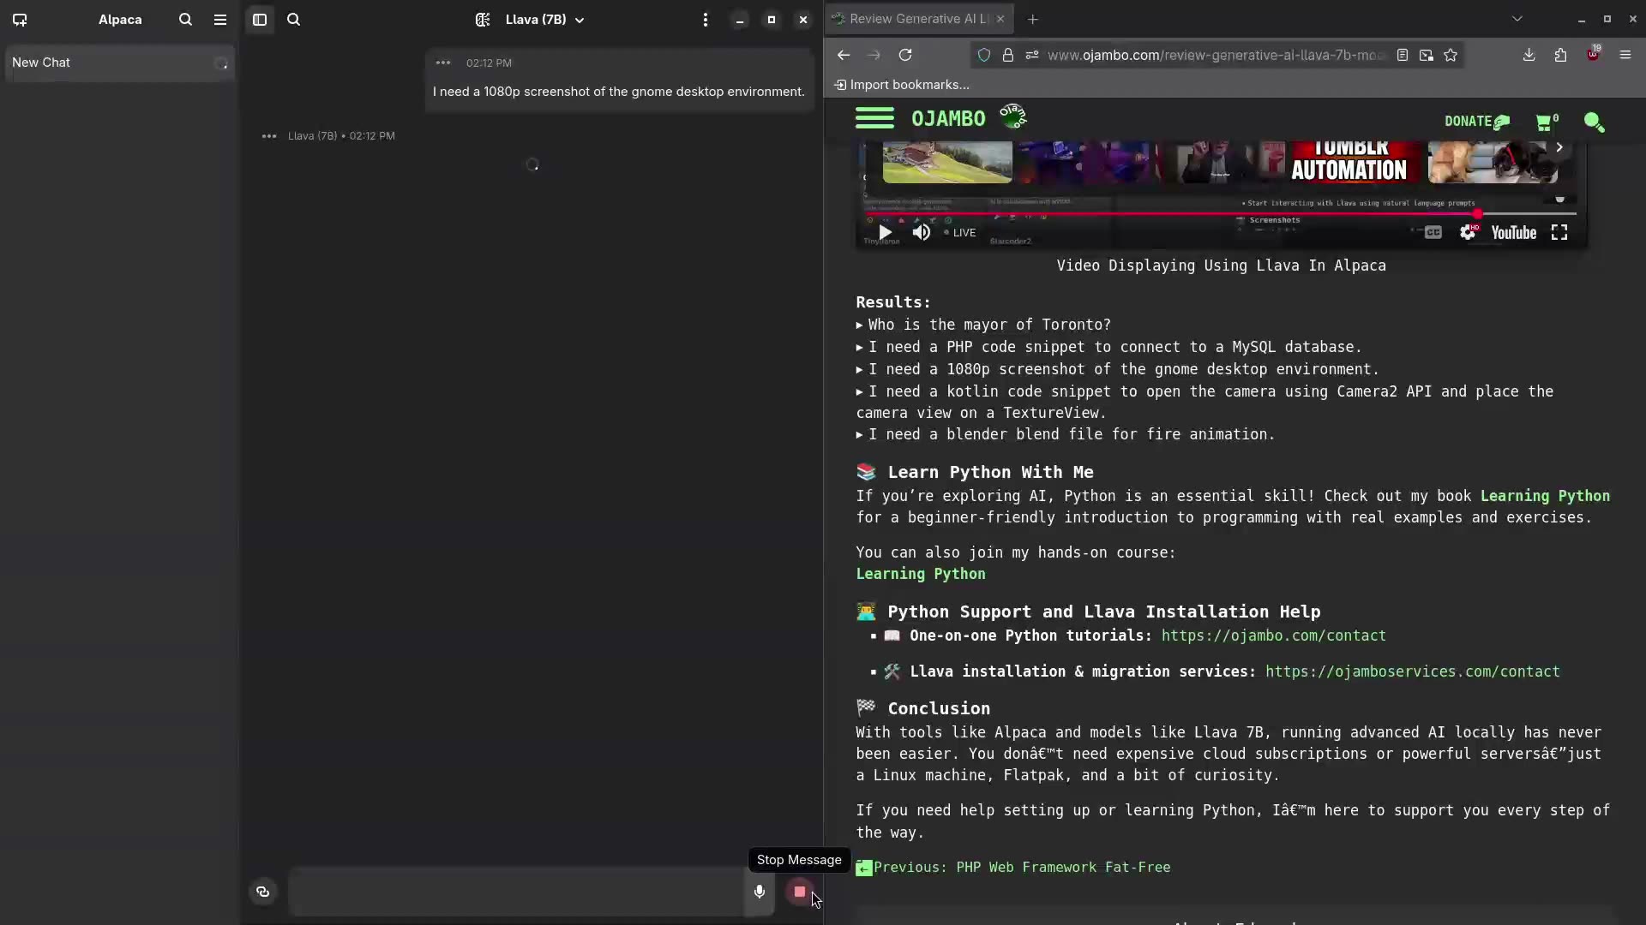Open Learning Python book link
Viewport: 1646px width, 925px height.
[1545, 496]
